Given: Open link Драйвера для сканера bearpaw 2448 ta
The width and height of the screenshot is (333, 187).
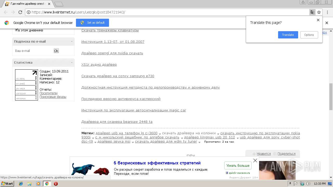Looking at the screenshot, I should [117, 122].
